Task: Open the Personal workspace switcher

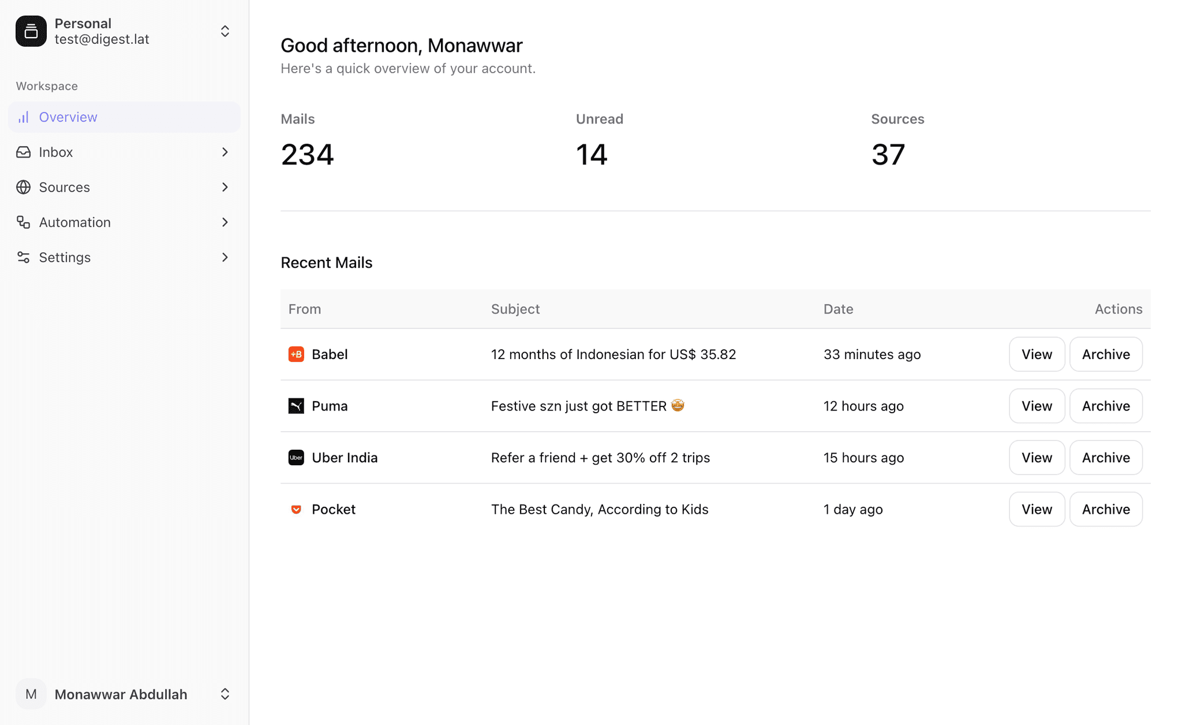Action: (x=225, y=31)
